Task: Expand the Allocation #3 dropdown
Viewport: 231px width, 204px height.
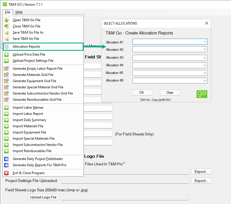Action: (205, 58)
